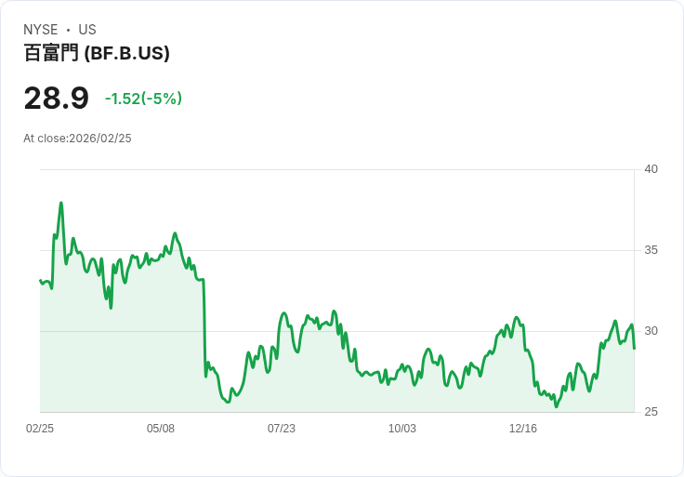Click the current price 28.9
This screenshot has height=477, width=684.
(x=57, y=98)
